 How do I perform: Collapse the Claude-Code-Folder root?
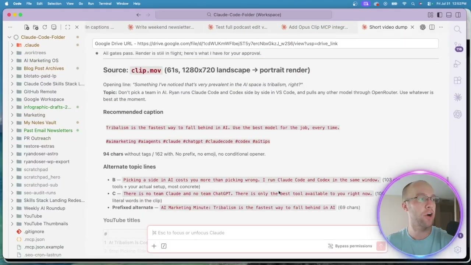[x=10, y=37]
